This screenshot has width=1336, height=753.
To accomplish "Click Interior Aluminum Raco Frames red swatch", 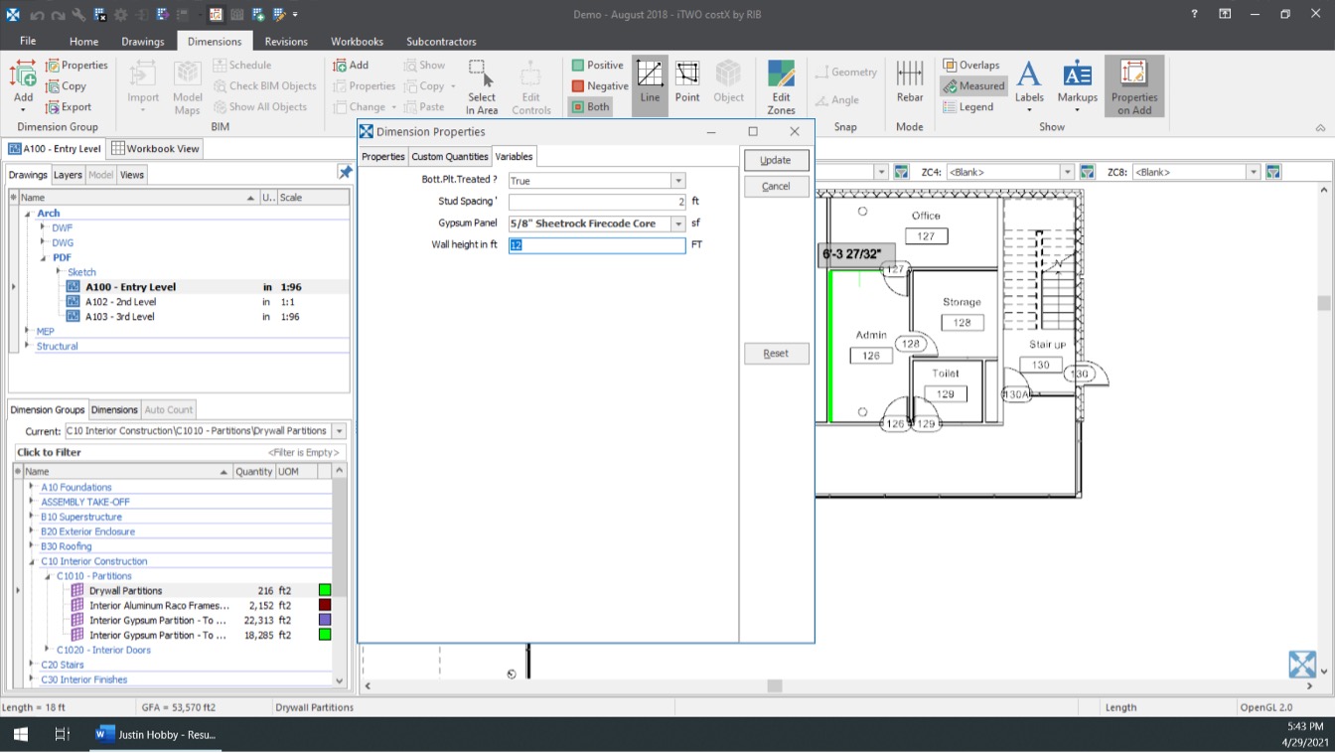I will coord(325,605).
